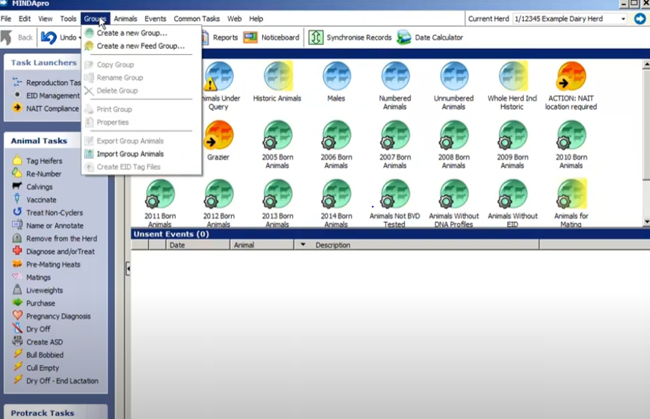Click the groups pane scroll-up arrow
The image size is (650, 419).
646,64
